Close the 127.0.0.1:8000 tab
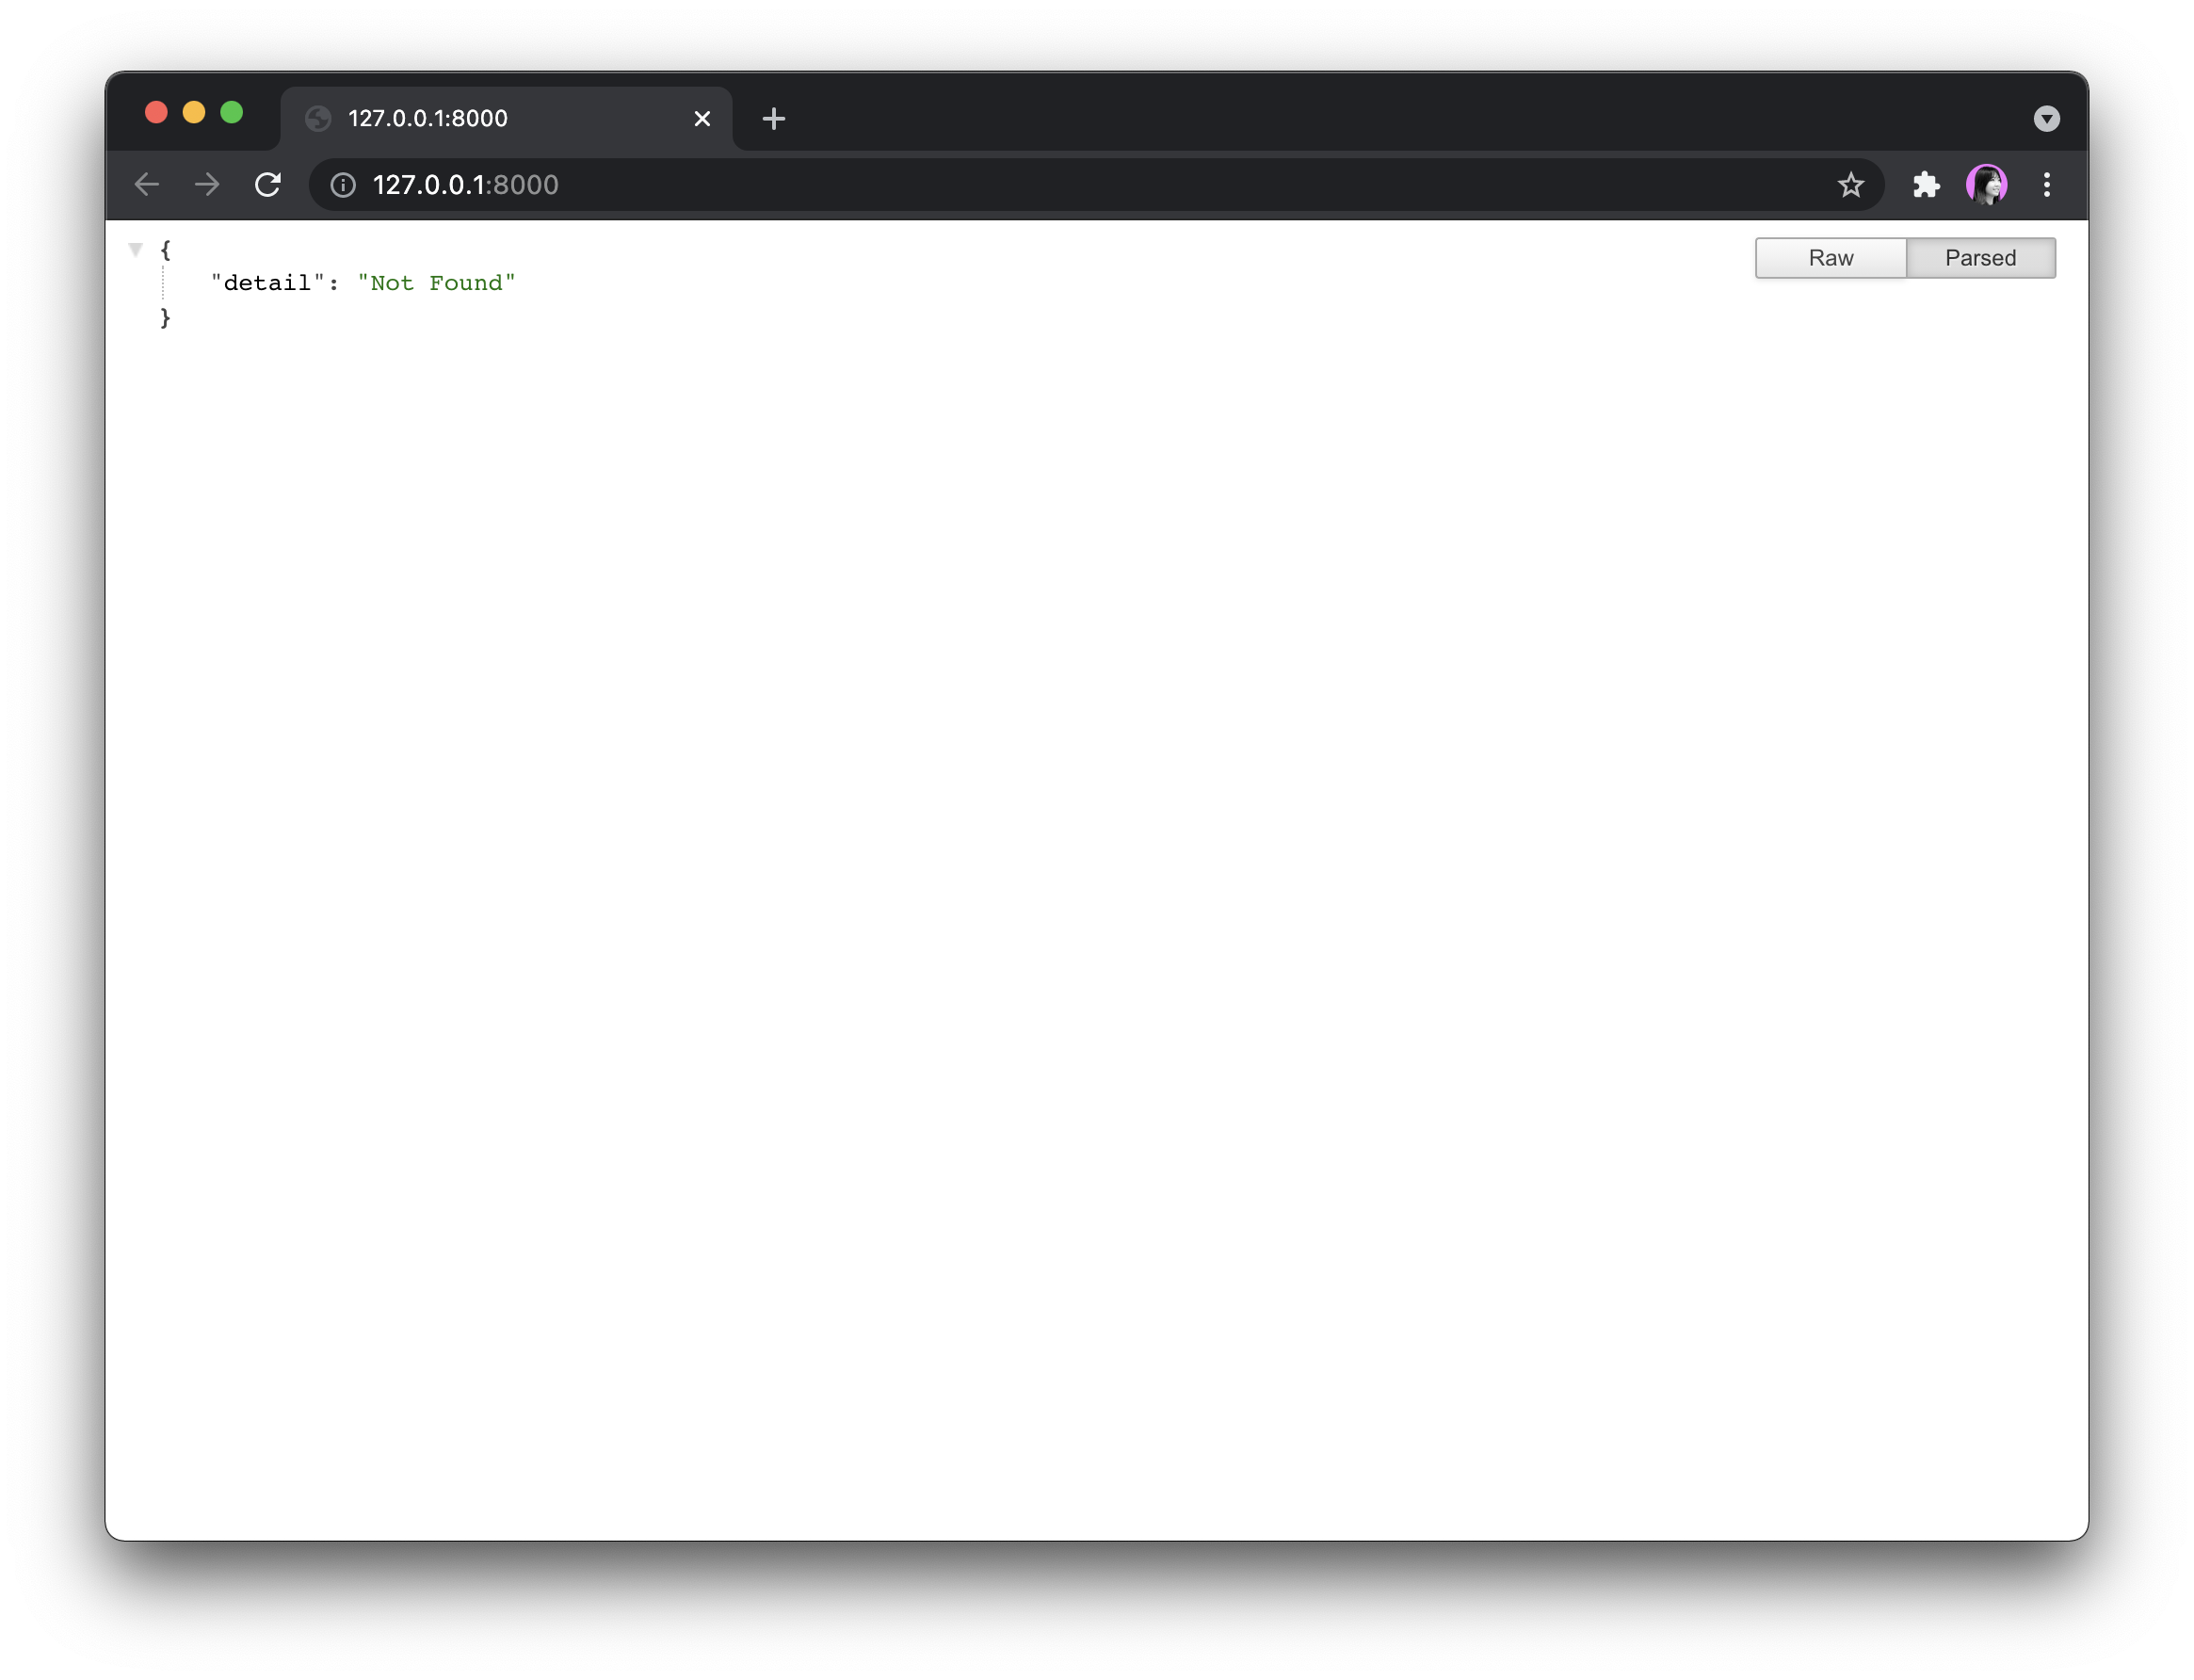Image resolution: width=2194 pixels, height=1680 pixels. pyautogui.click(x=702, y=119)
